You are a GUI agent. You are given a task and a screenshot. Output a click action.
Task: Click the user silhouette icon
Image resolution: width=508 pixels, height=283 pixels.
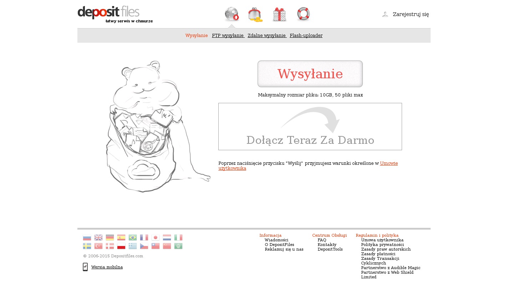click(385, 14)
